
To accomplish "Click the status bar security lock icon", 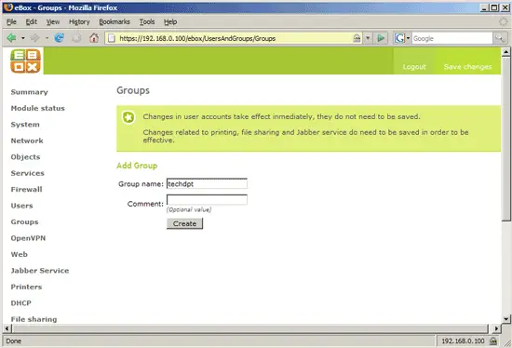I will [493, 341].
